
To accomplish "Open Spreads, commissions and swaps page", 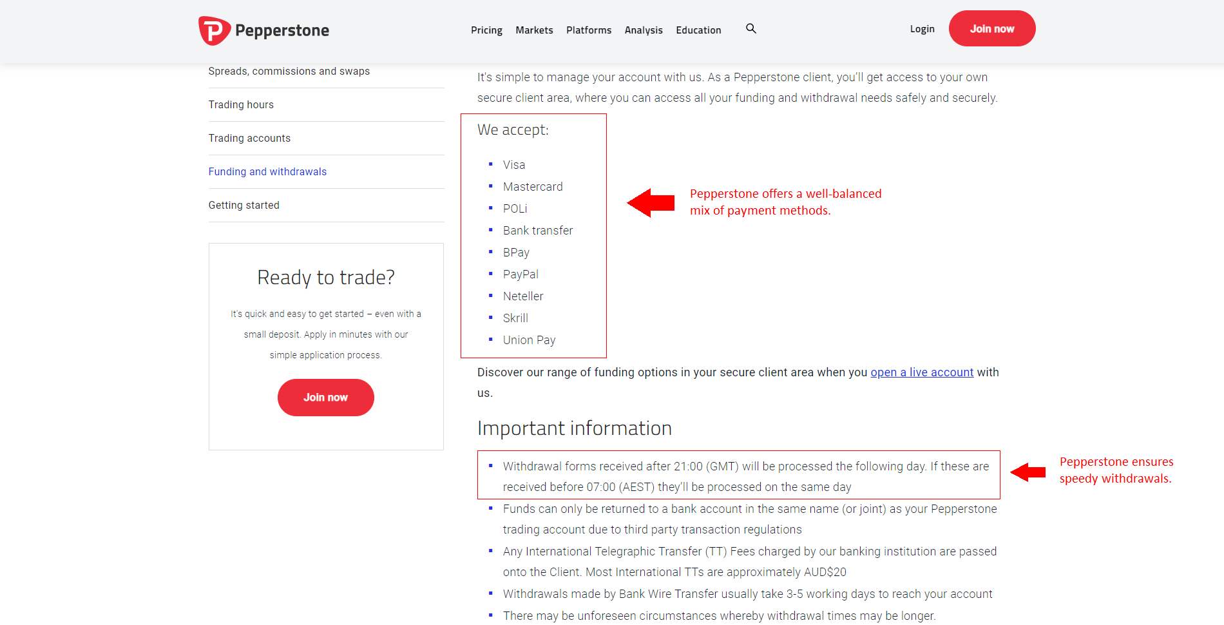I will coord(289,71).
